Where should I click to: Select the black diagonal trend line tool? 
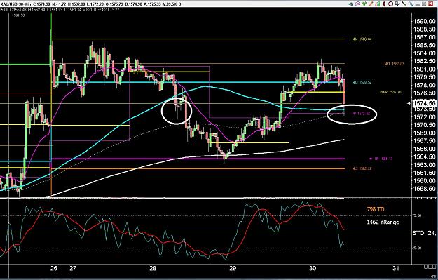[x=404, y=4]
